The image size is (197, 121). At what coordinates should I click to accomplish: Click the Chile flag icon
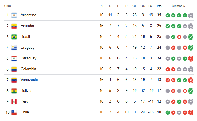tap(14, 112)
